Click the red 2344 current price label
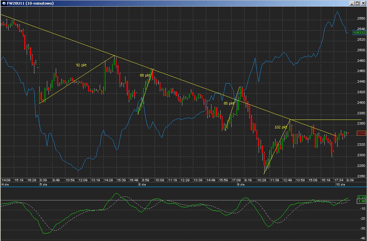Screen dimensions: 367x241 click(361, 133)
